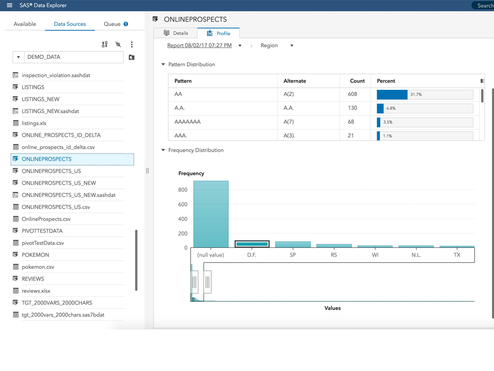The image size is (494, 371).
Task: Select ONLINEPROSPECTS_US in the data list
Action: click(51, 171)
